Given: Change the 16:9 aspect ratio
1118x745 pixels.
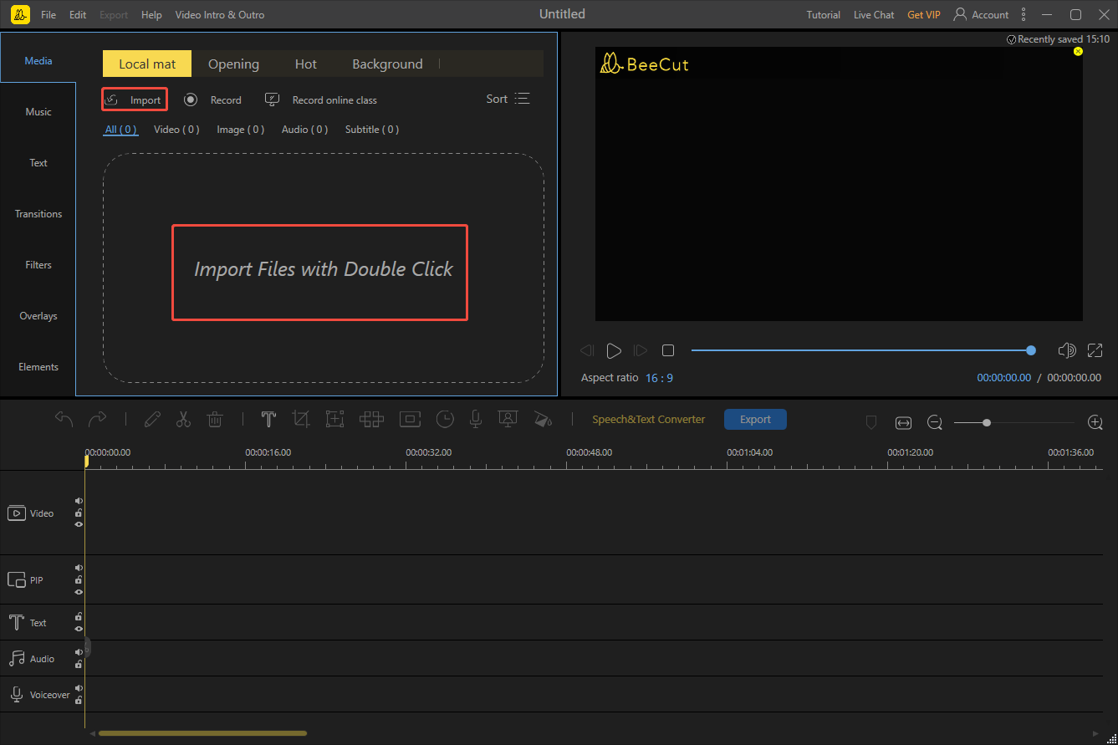Looking at the screenshot, I should 660,377.
